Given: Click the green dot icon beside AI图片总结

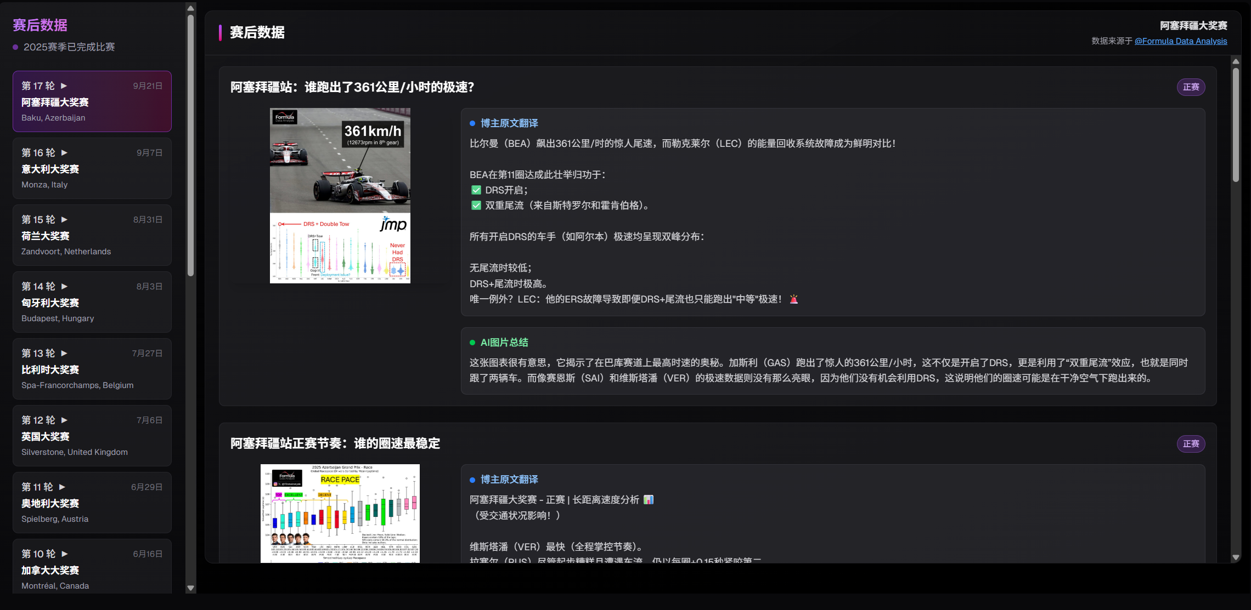Looking at the screenshot, I should pos(473,342).
